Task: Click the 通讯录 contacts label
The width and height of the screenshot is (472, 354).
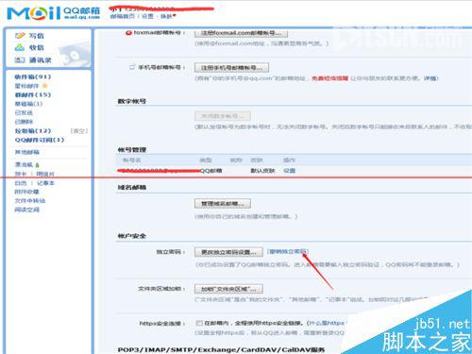Action: 41,60
